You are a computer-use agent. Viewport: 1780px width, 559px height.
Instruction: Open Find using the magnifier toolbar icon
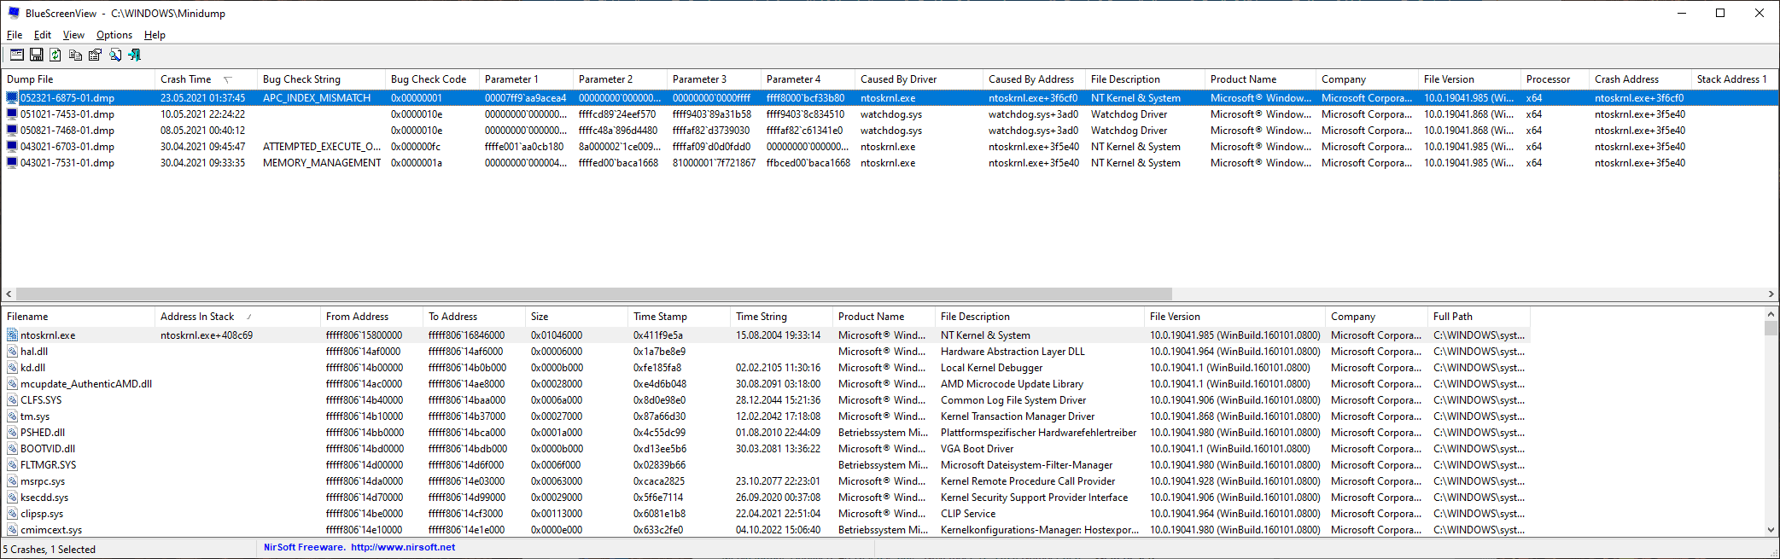[x=114, y=55]
